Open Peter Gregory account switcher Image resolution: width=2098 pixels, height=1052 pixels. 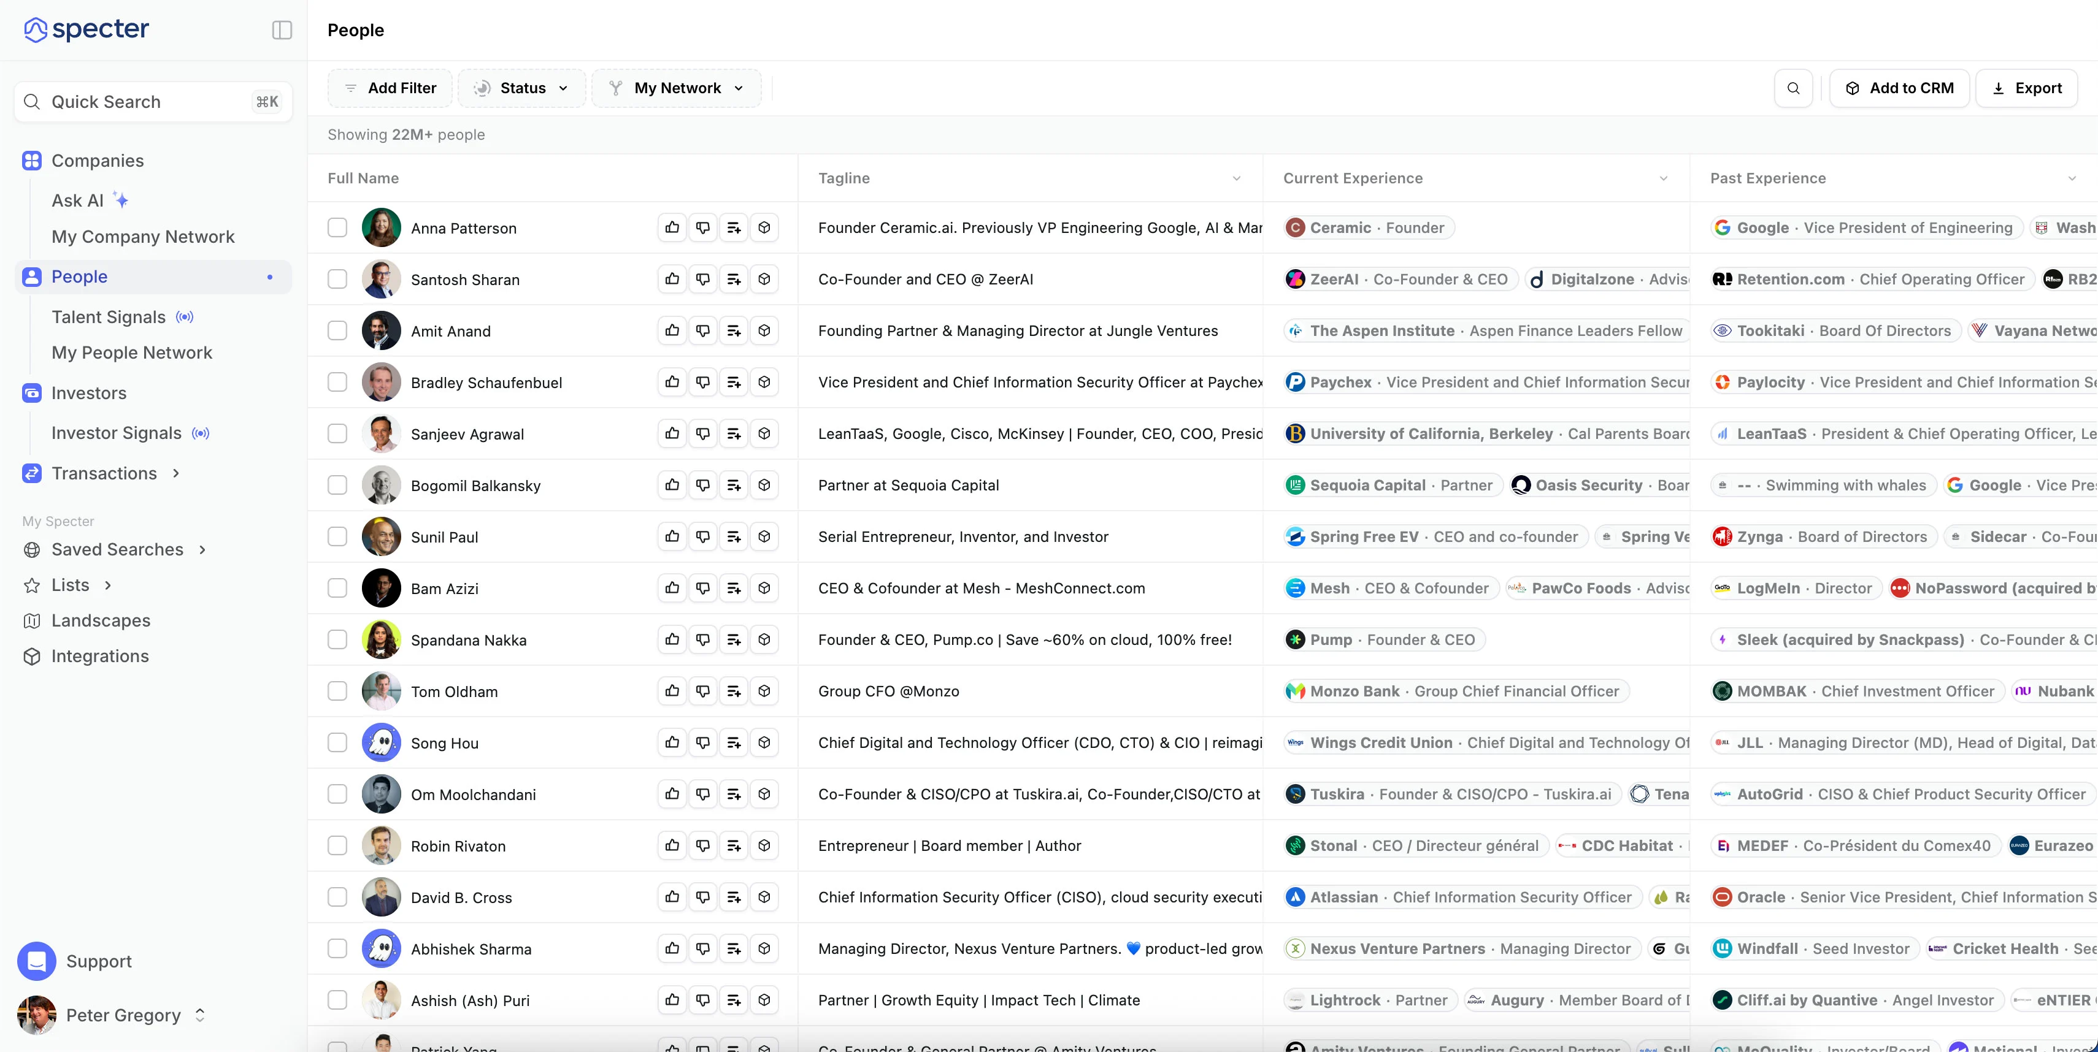[201, 1015]
